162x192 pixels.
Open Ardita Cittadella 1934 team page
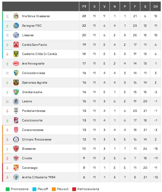(39, 177)
